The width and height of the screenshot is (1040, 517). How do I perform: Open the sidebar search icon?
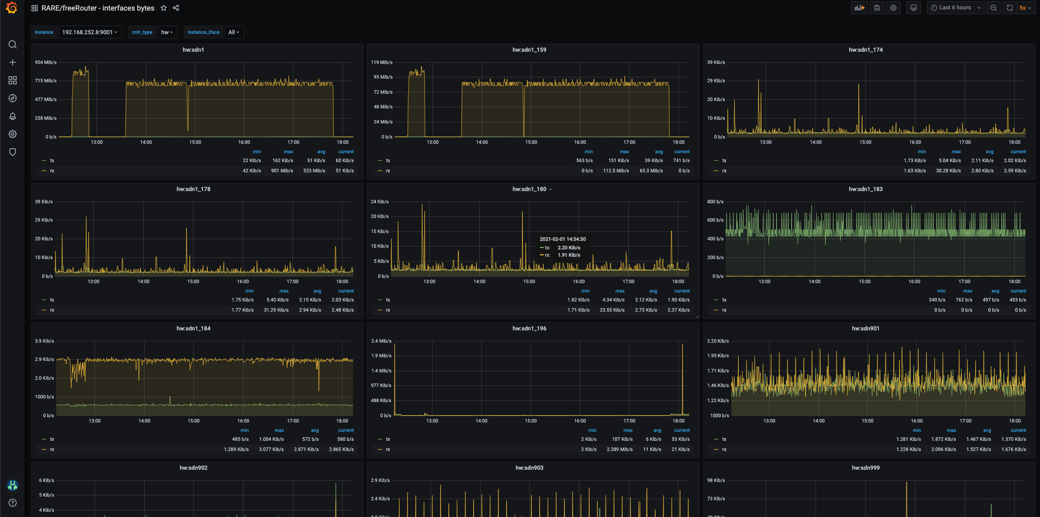click(x=13, y=44)
